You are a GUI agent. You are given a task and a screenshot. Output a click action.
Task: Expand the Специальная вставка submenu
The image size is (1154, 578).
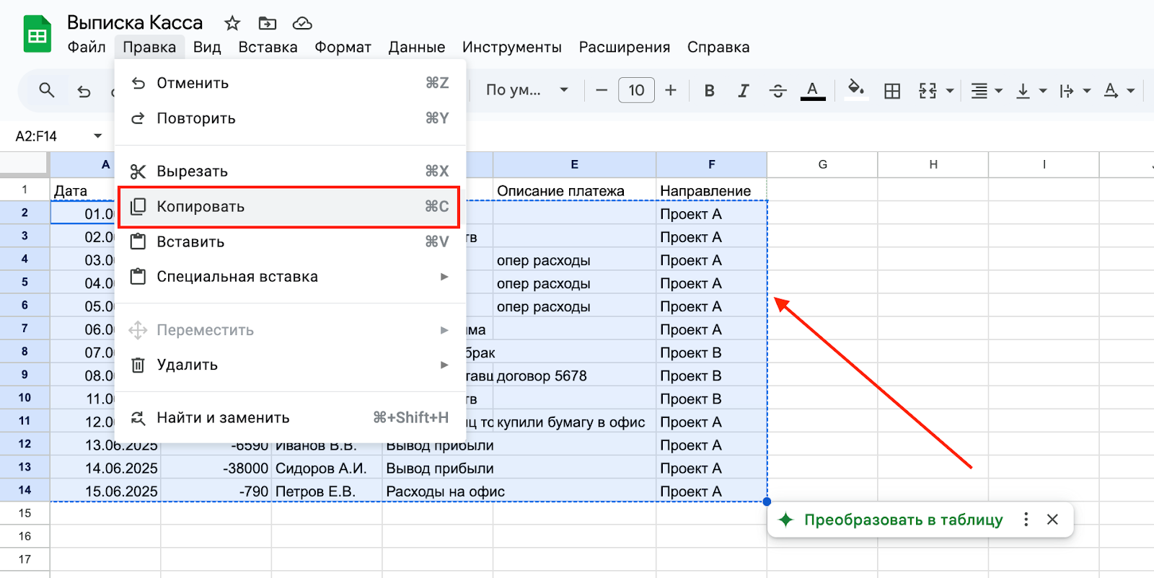point(288,277)
